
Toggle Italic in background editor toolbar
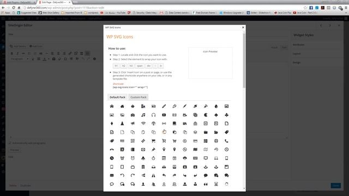(x=17, y=53)
